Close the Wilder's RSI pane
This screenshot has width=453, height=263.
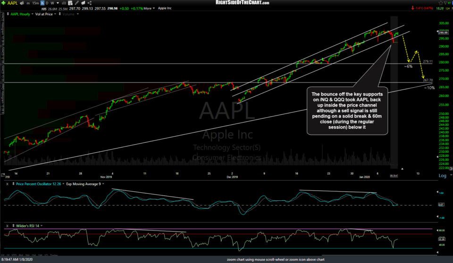(x=7, y=226)
